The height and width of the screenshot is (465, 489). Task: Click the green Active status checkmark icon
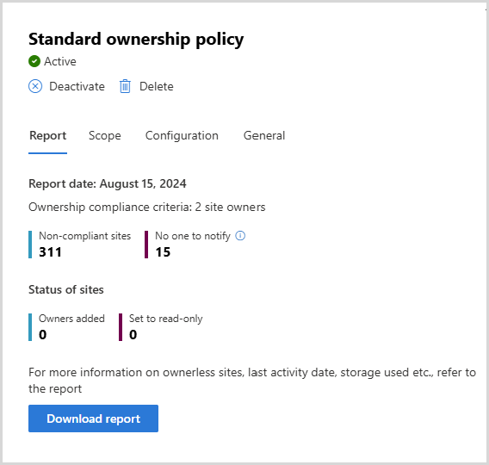pos(34,61)
